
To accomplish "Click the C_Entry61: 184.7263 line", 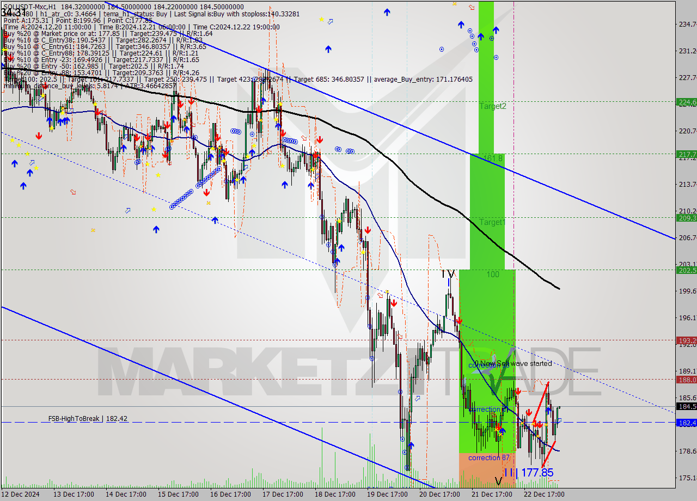I will (x=105, y=46).
